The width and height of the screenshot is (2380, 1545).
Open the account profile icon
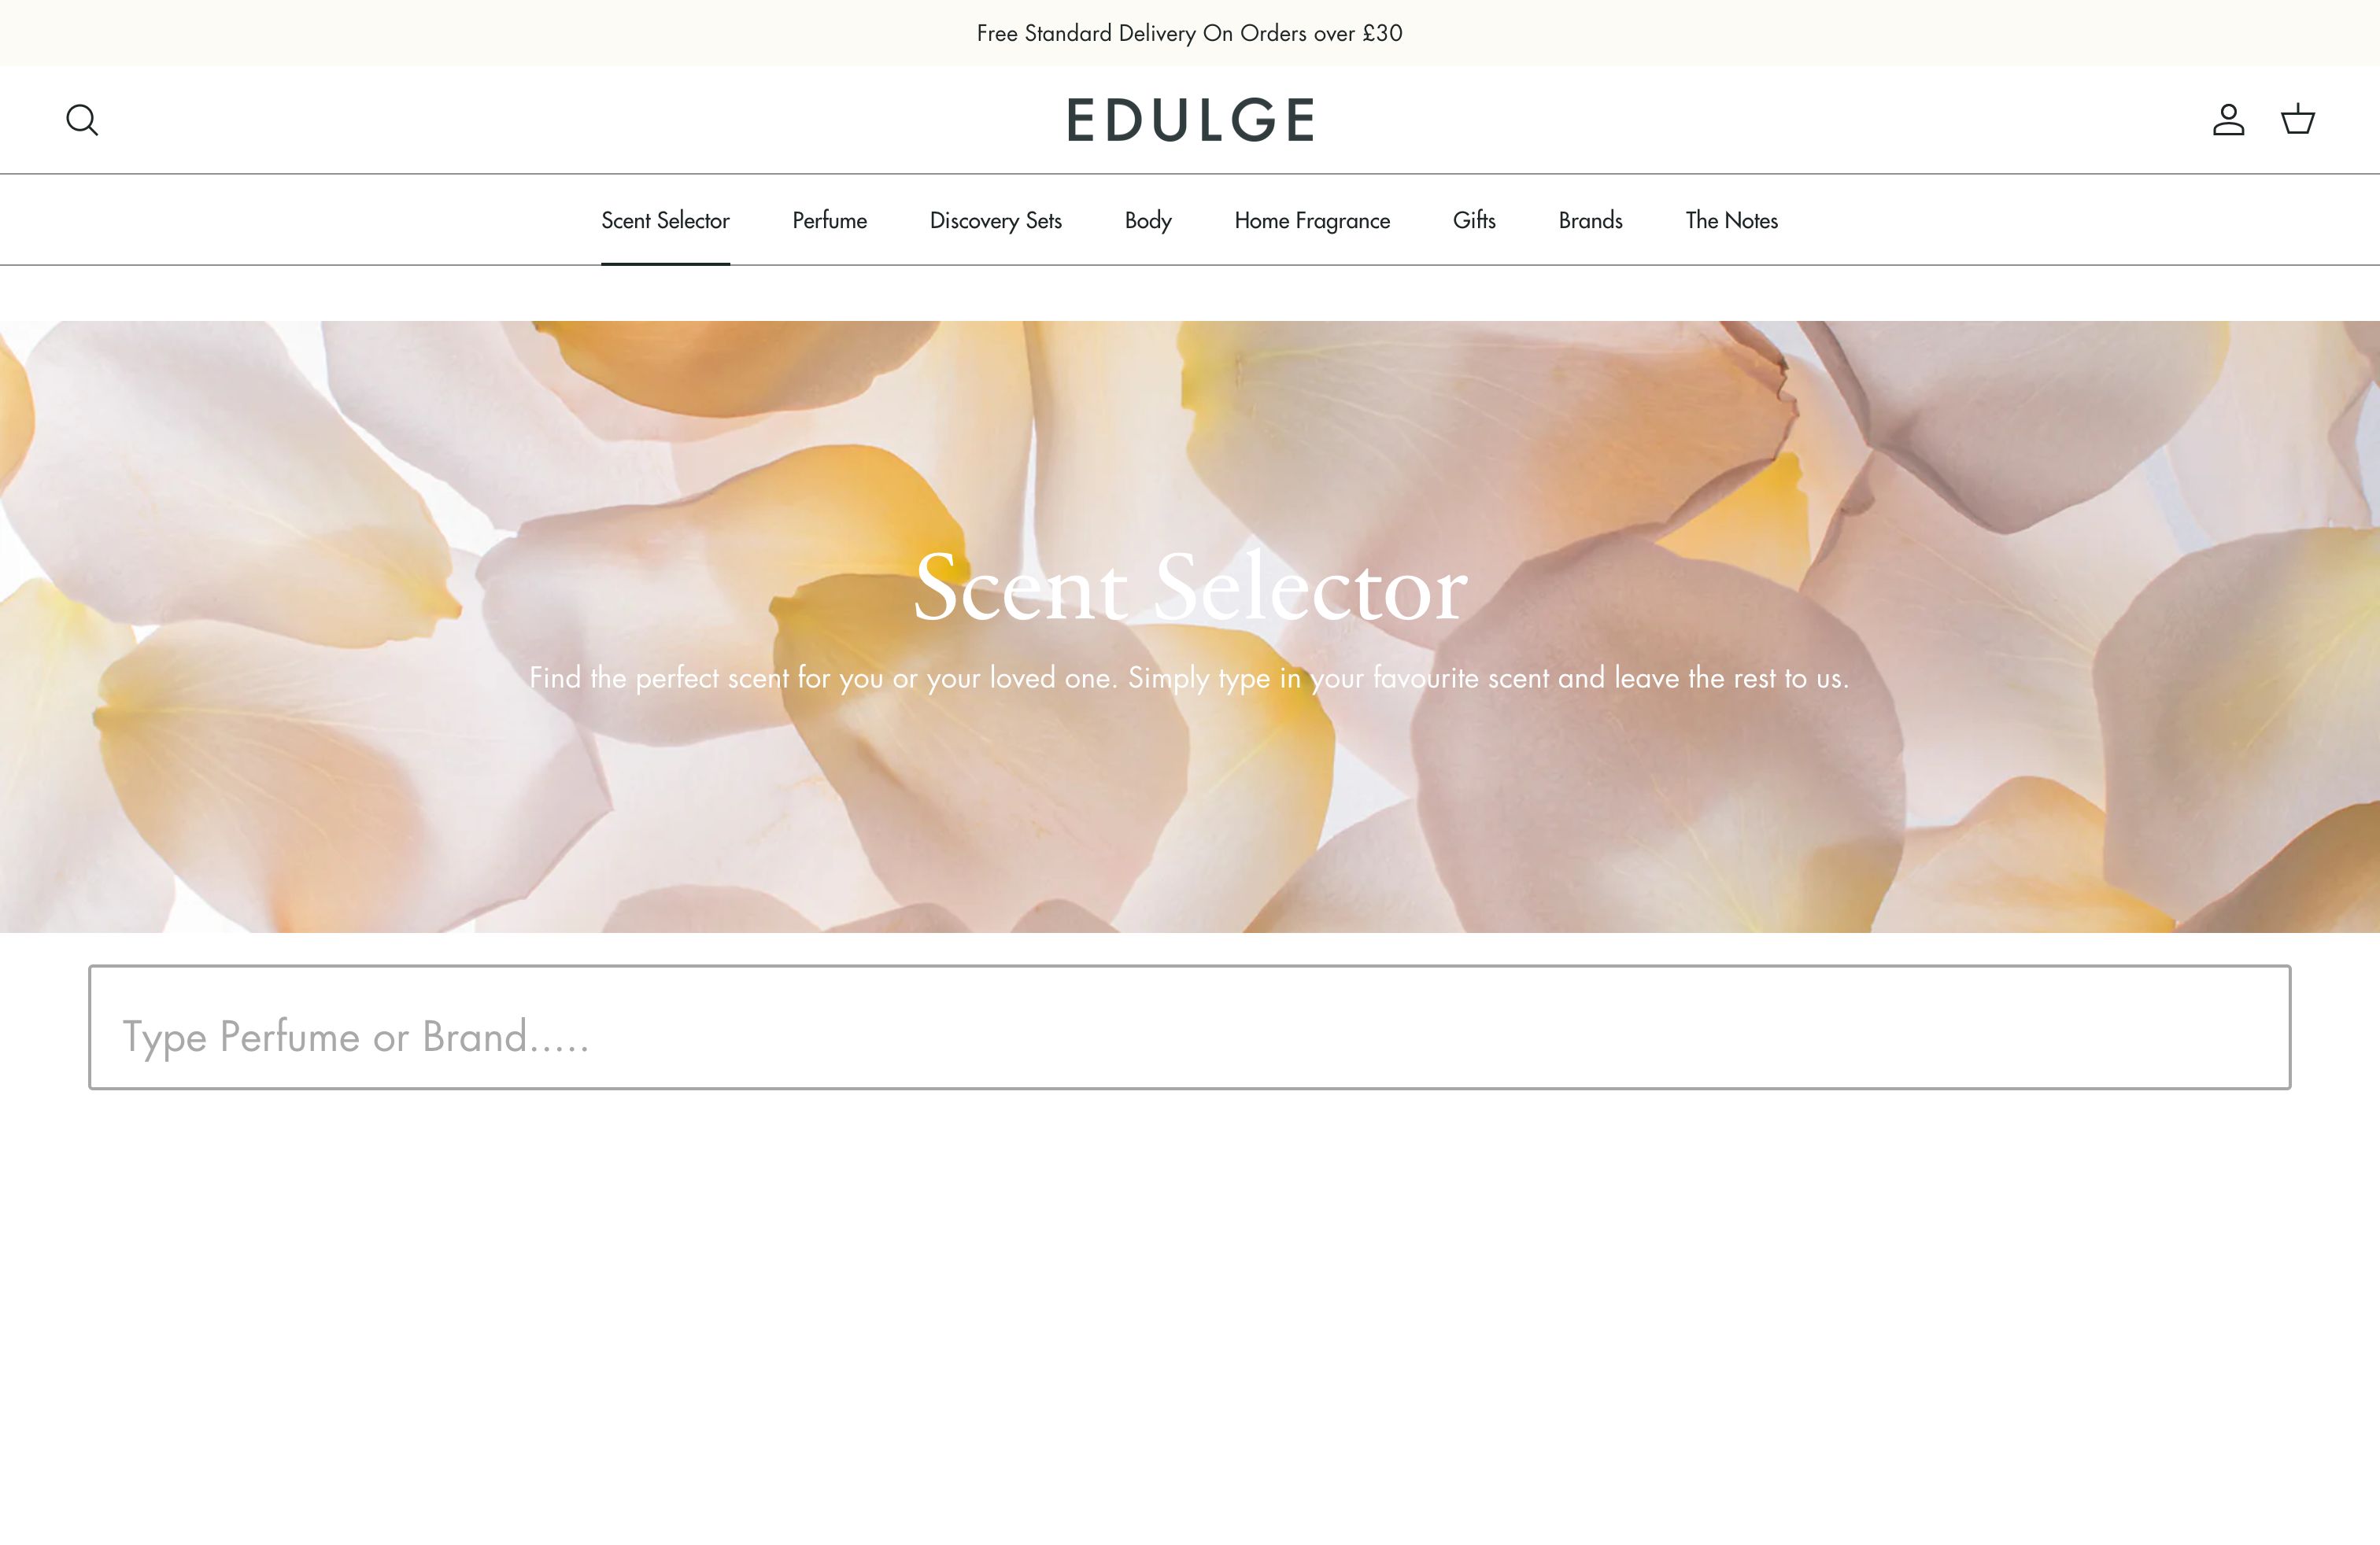(2227, 118)
